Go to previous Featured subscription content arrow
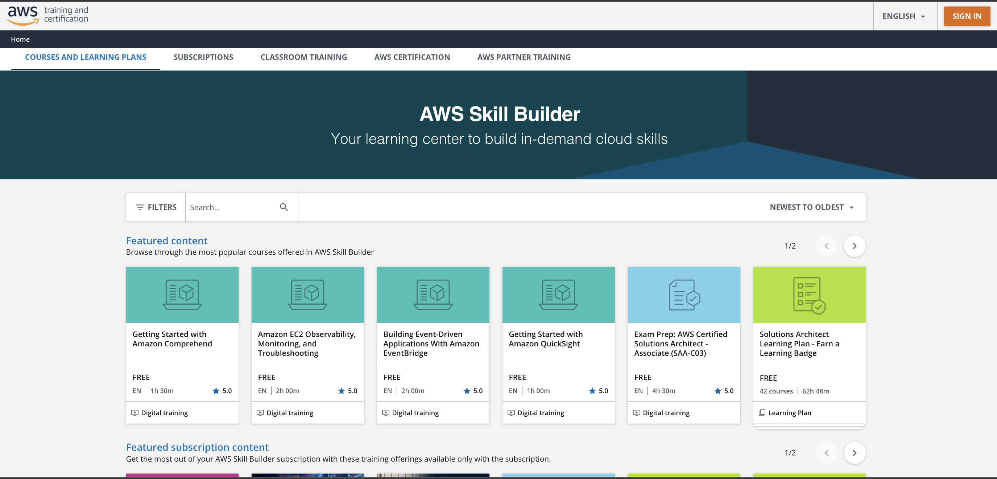 826,453
